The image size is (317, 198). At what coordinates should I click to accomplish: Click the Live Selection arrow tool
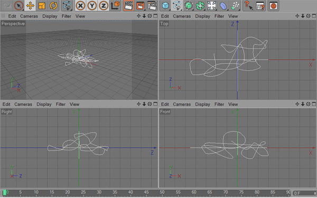(18, 5)
